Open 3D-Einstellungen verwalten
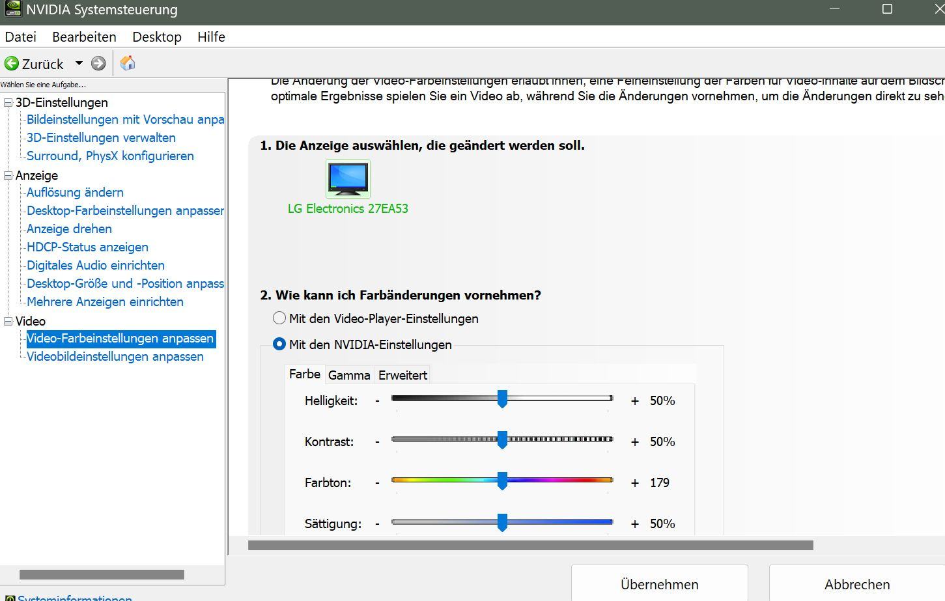The width and height of the screenshot is (945, 601). [x=101, y=138]
